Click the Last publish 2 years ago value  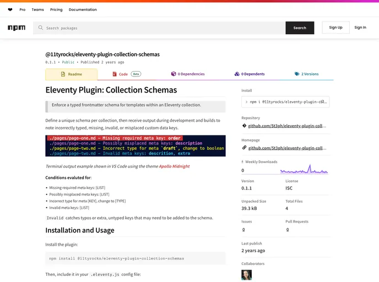point(253,251)
